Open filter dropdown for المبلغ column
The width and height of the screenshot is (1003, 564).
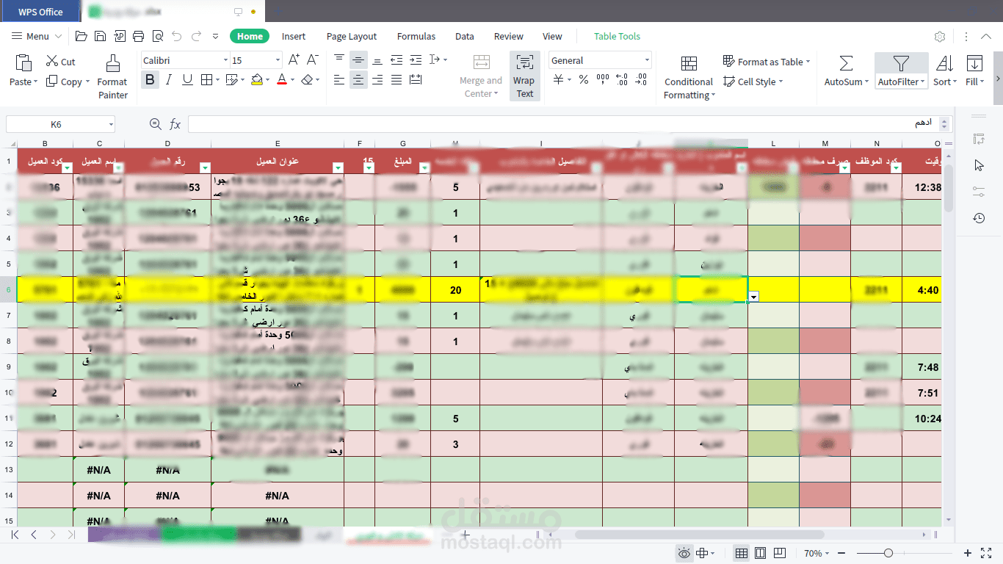point(424,167)
